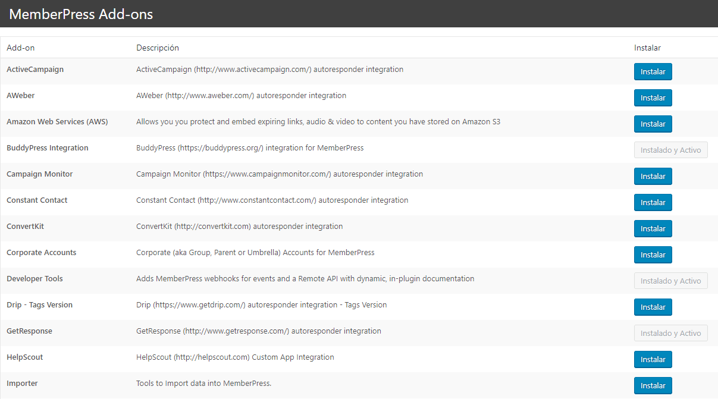Click BuddyPress Integration's Instalado y Activo button
The width and height of the screenshot is (718, 399).
click(670, 150)
